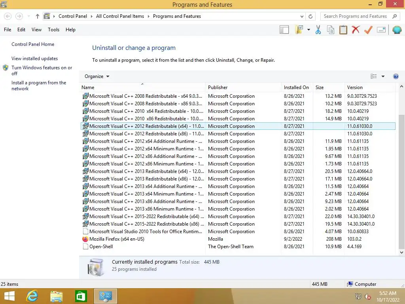Click the Forward navigation arrow
This screenshot has width=405, height=304.
pyautogui.click(x=19, y=16)
